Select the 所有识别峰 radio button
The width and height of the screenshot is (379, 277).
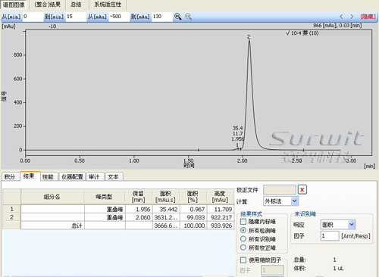(x=243, y=239)
